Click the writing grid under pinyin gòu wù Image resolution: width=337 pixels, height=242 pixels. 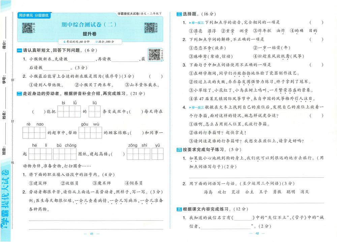click(90, 133)
